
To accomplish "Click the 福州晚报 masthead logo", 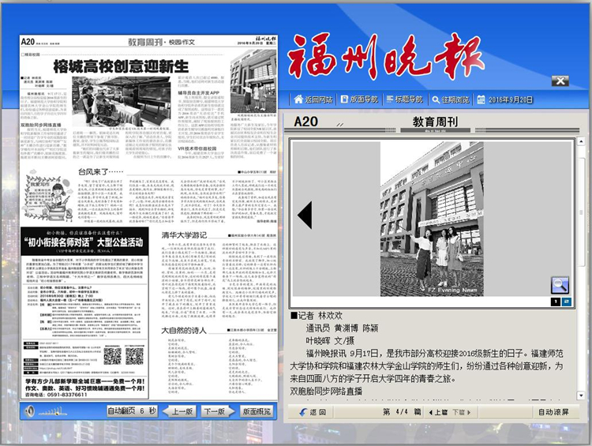I will coord(386,57).
